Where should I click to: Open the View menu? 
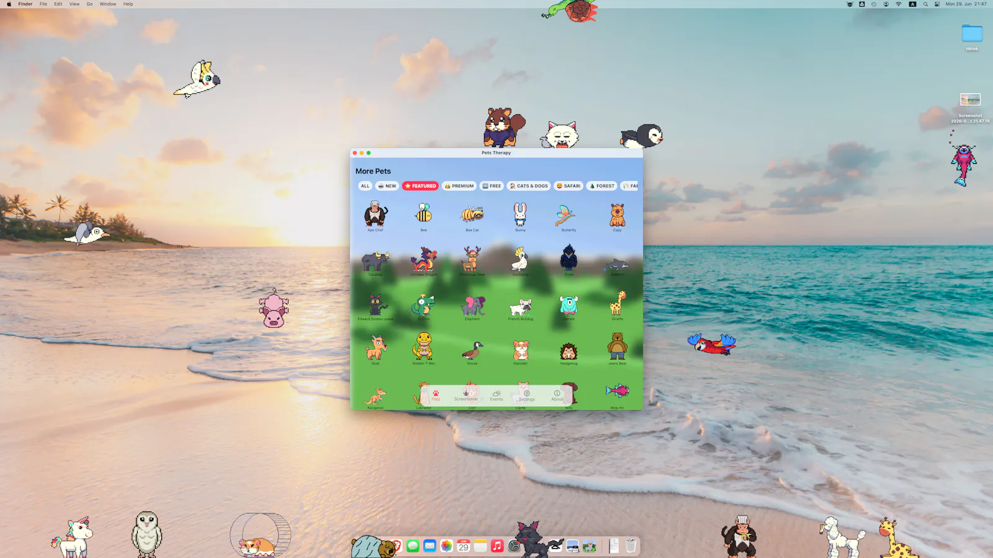coord(74,4)
